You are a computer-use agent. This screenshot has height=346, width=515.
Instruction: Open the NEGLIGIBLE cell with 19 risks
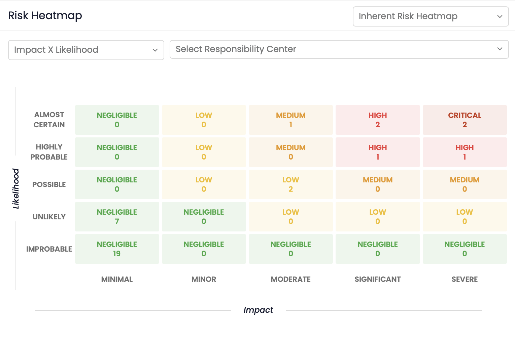117,249
